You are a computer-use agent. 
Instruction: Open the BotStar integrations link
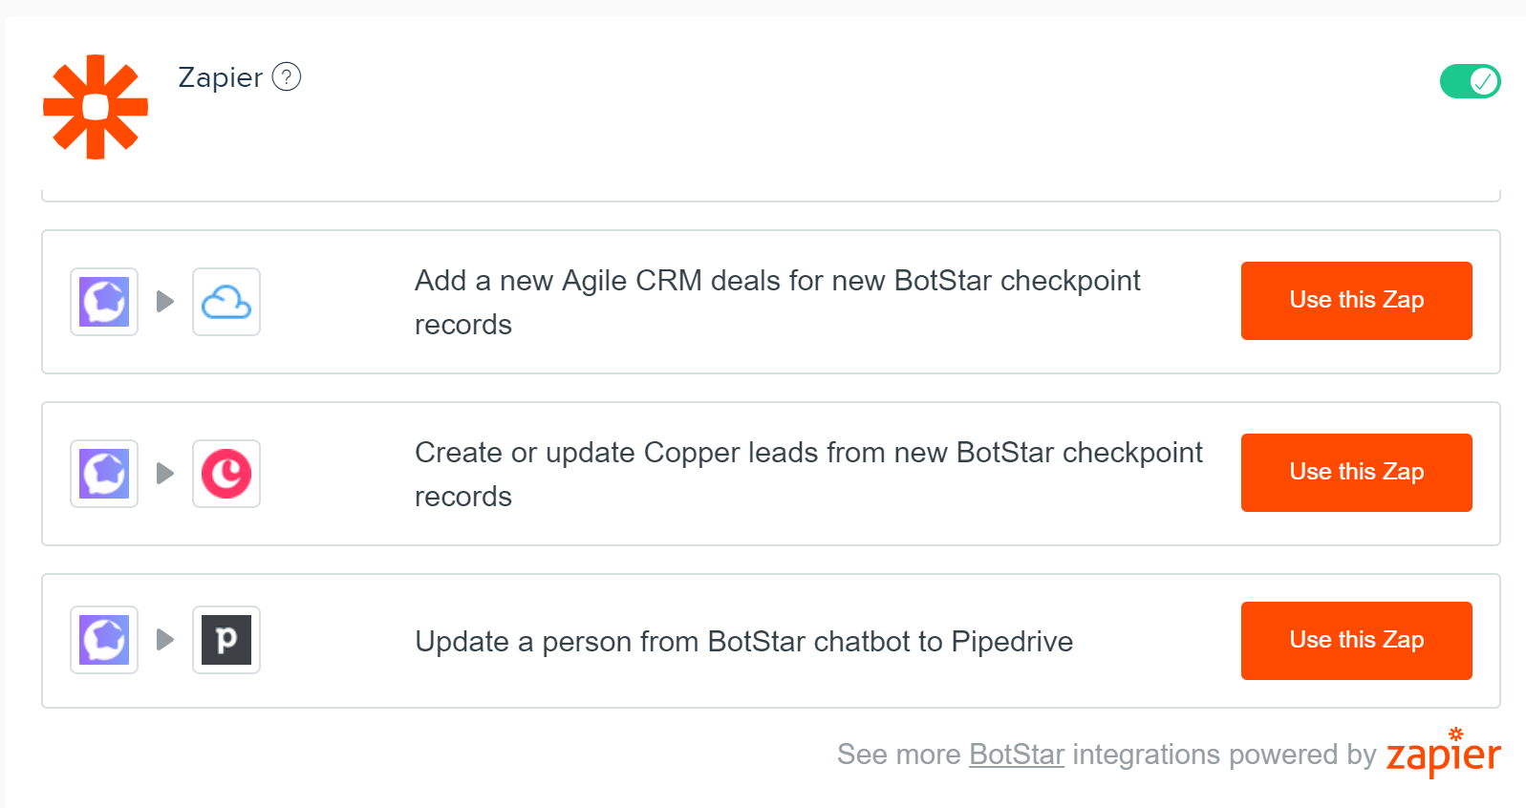click(x=1017, y=755)
